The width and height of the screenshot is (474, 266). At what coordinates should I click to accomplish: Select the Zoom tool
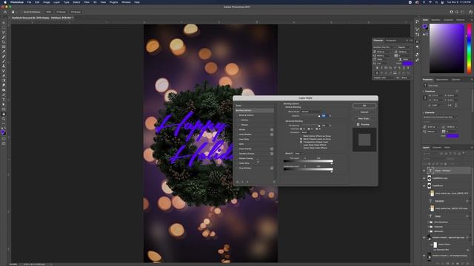point(4,119)
